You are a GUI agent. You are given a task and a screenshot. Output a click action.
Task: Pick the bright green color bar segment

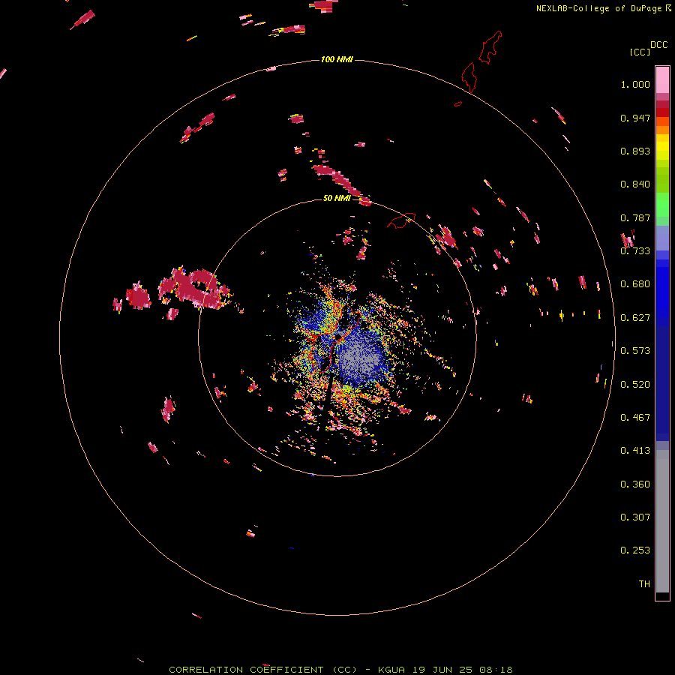click(662, 205)
